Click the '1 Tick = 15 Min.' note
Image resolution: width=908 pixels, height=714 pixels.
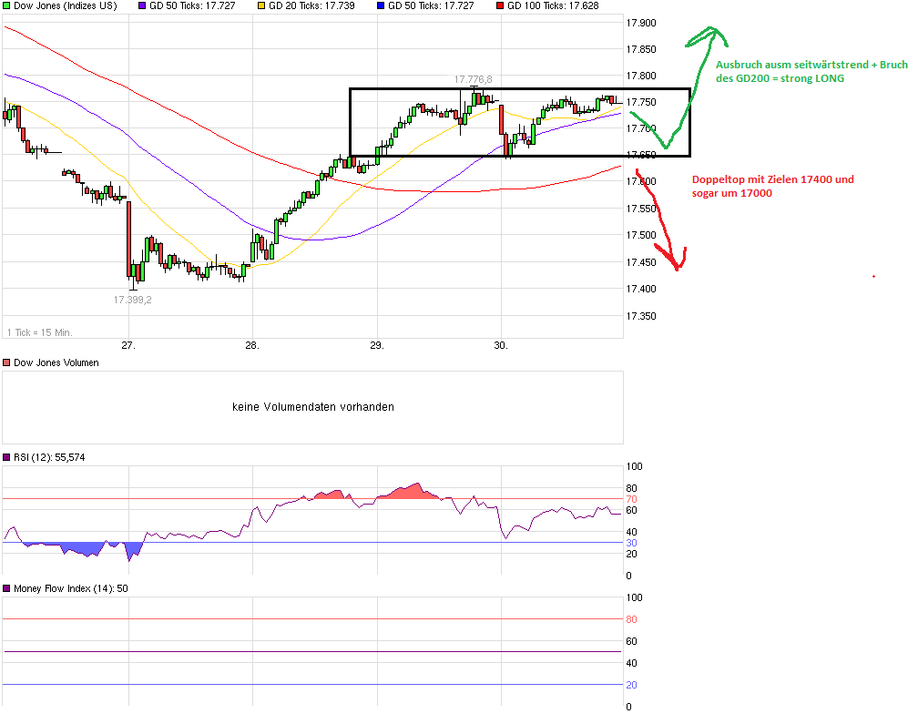(40, 332)
